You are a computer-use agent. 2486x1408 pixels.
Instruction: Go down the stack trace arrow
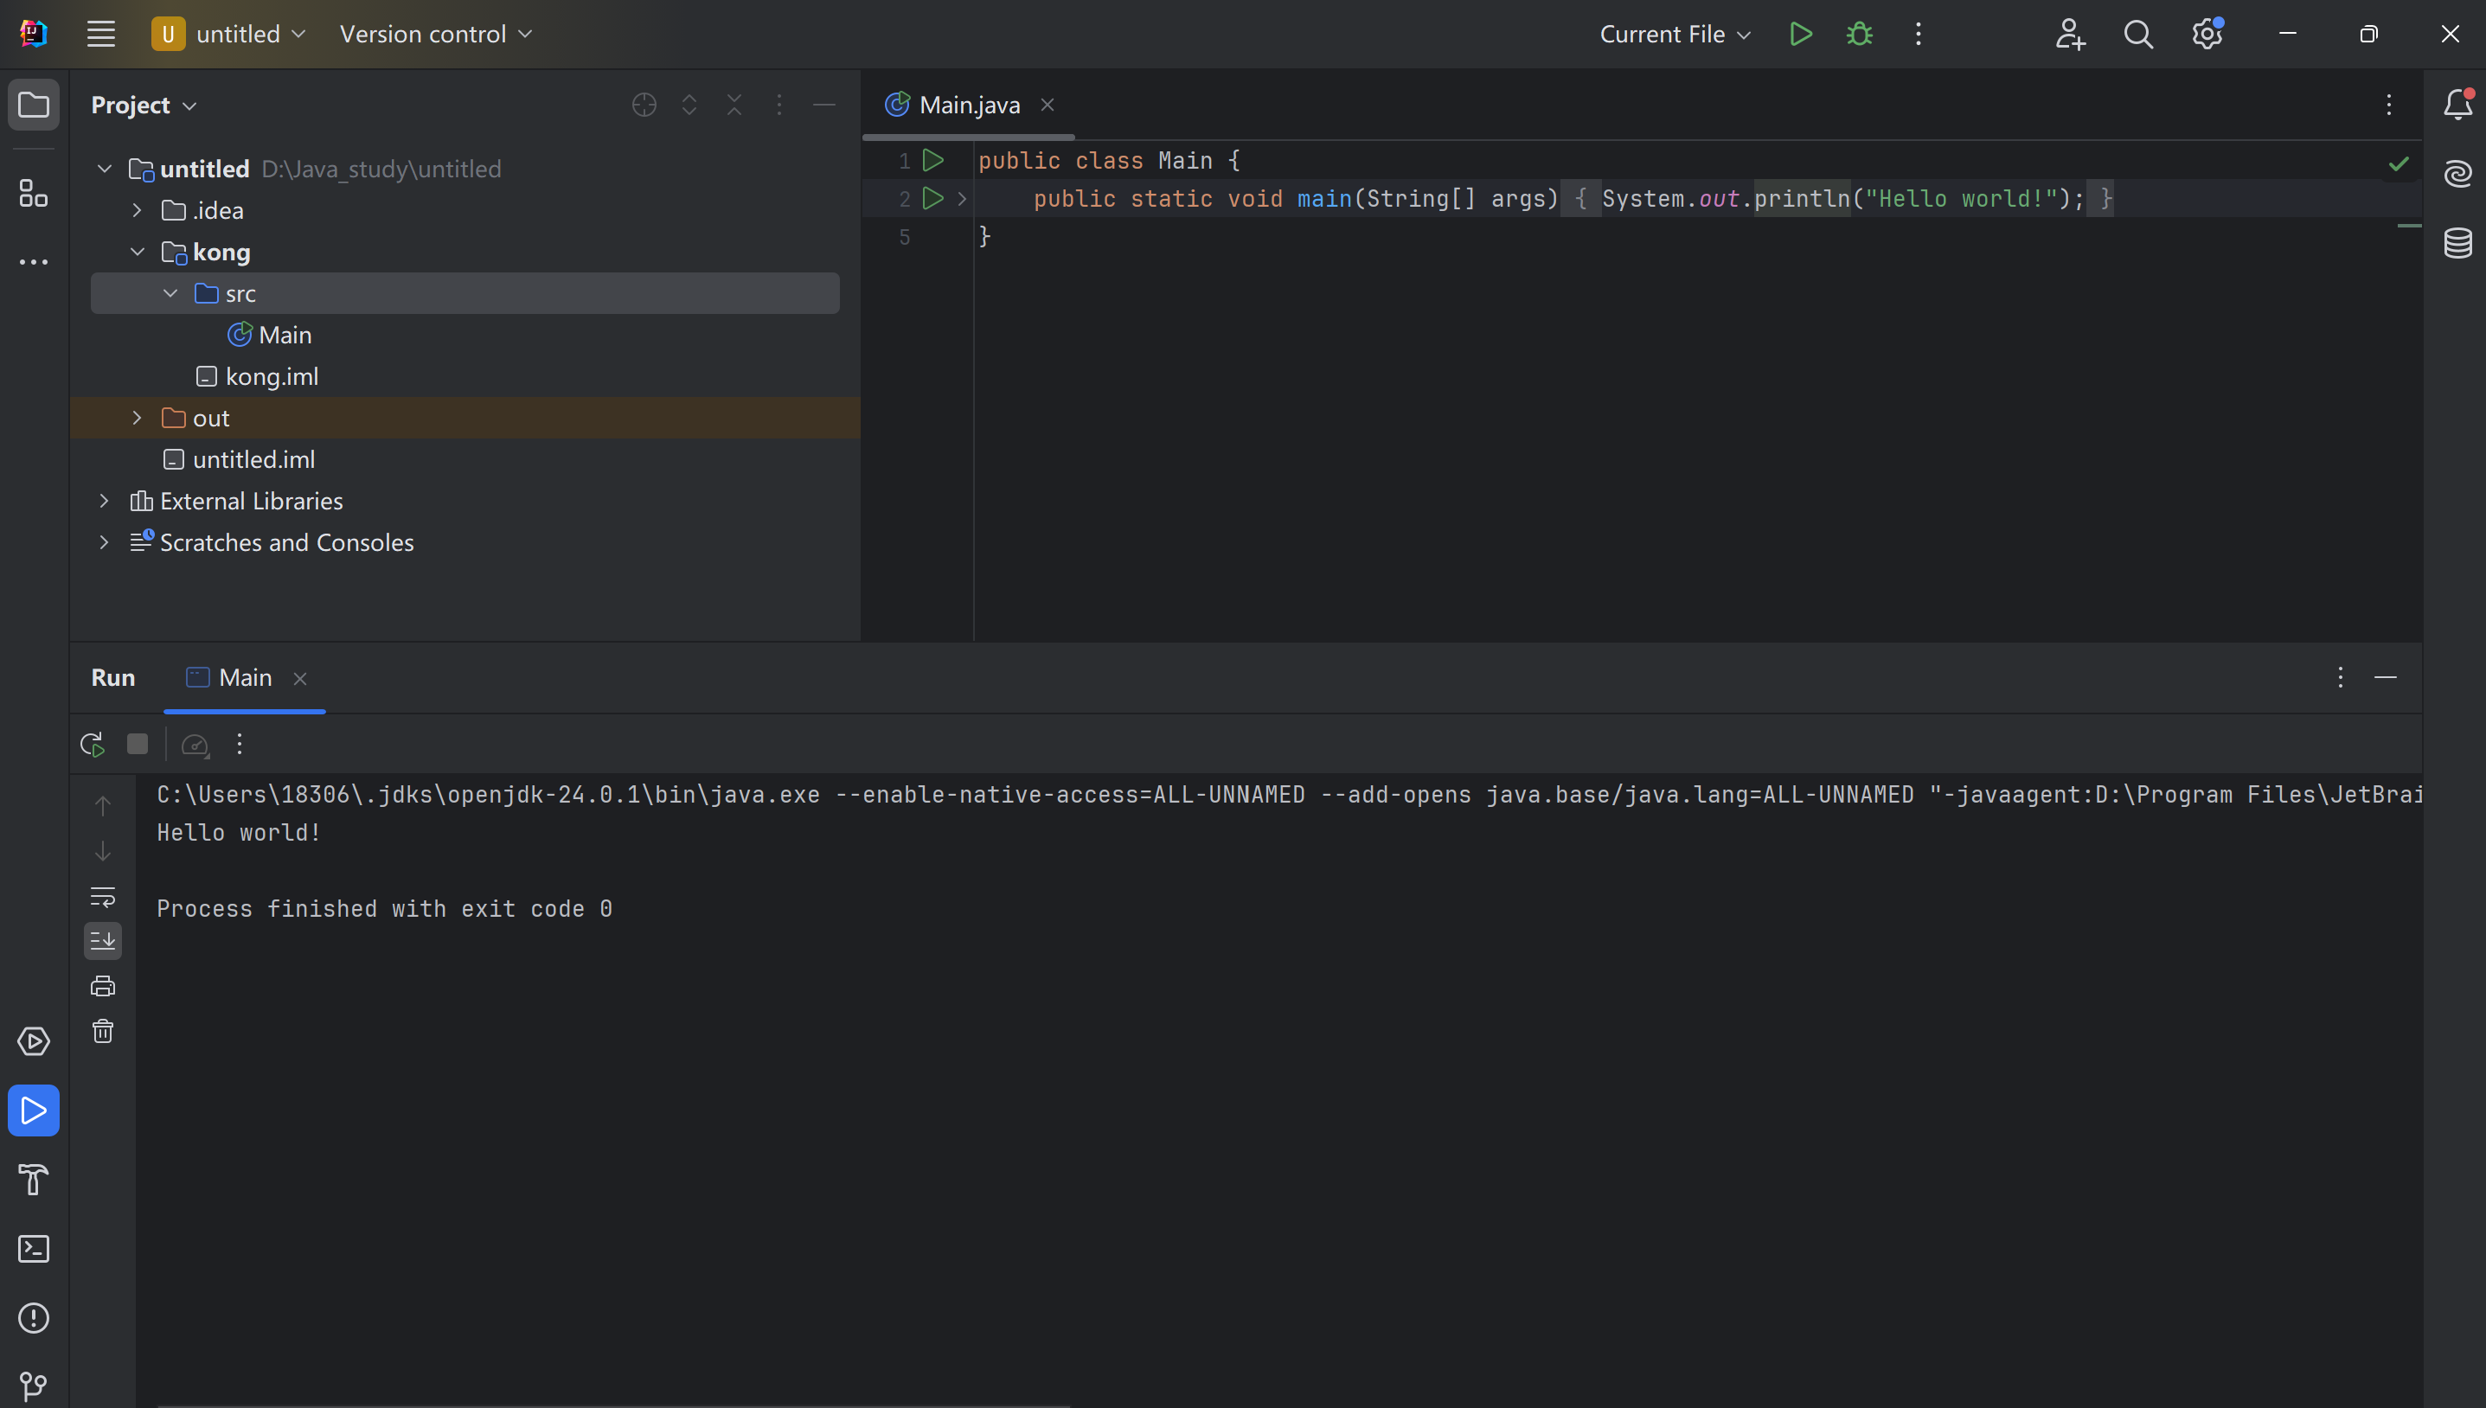[x=102, y=851]
